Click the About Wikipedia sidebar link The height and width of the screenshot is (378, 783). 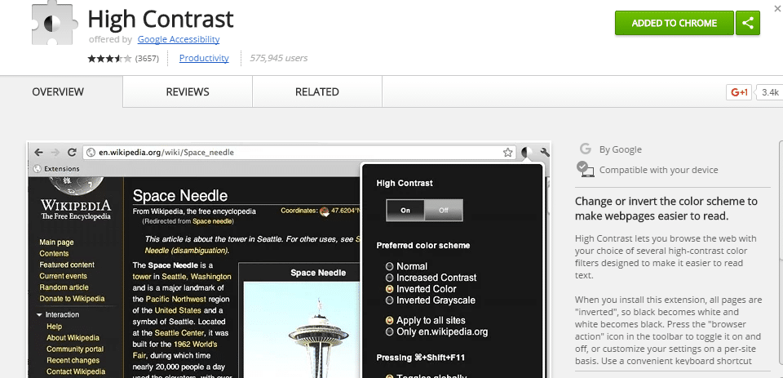73,337
